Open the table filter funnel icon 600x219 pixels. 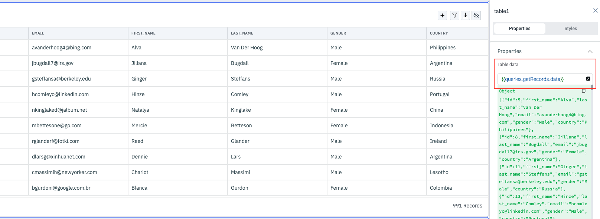point(454,15)
